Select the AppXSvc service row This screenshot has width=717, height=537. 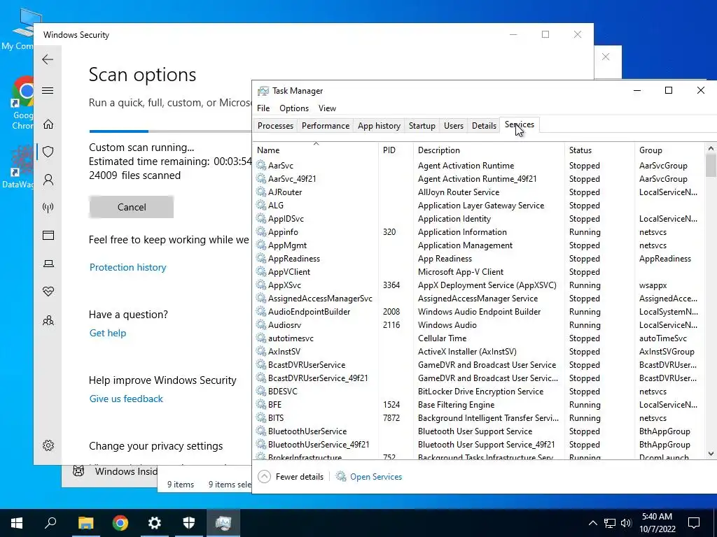point(480,285)
